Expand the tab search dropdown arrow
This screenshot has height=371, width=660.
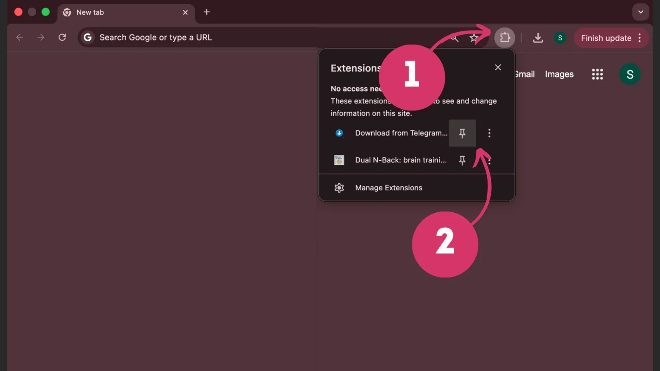tap(641, 12)
